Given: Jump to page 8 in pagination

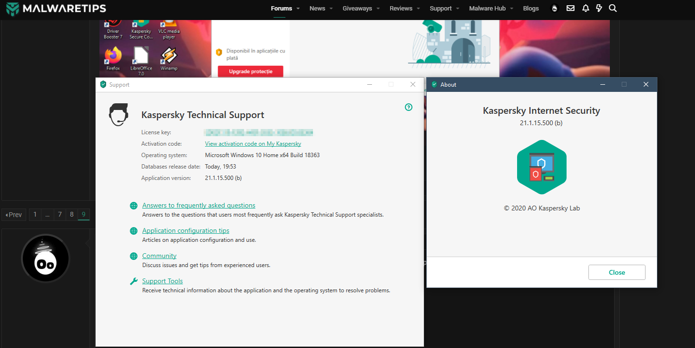Looking at the screenshot, I should point(72,215).
